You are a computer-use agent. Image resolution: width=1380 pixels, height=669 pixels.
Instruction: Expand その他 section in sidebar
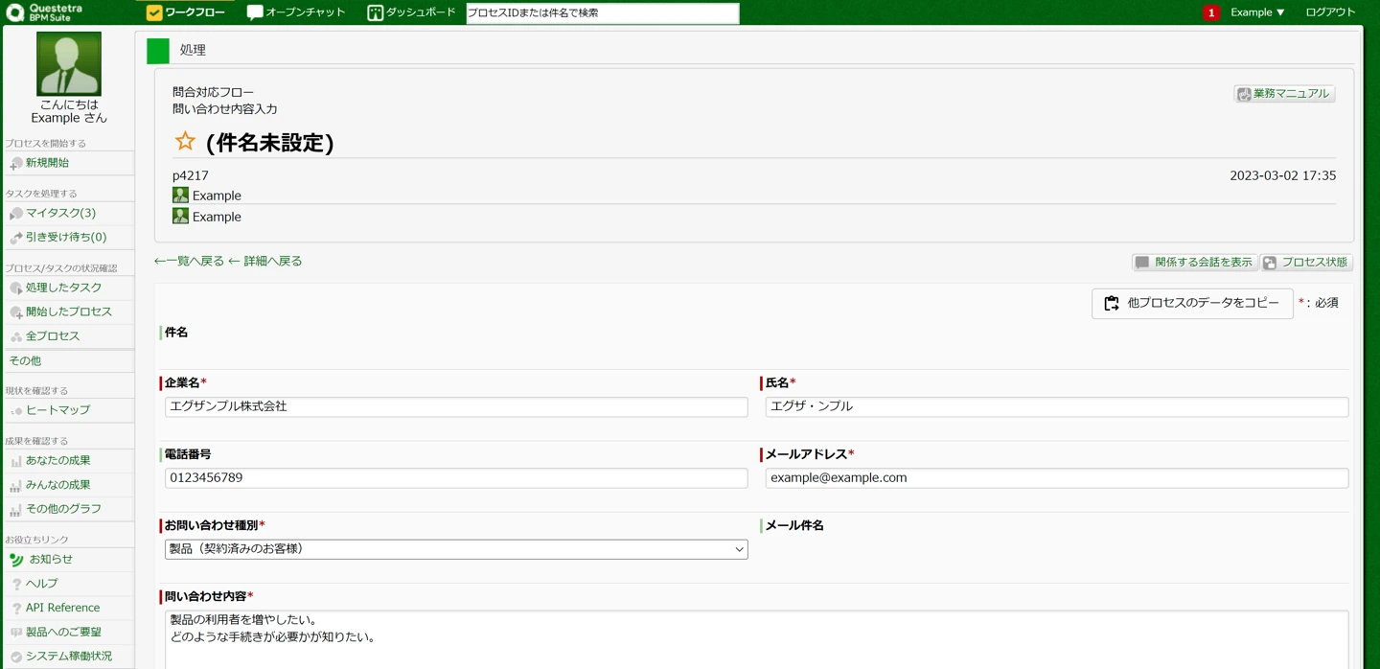click(26, 361)
